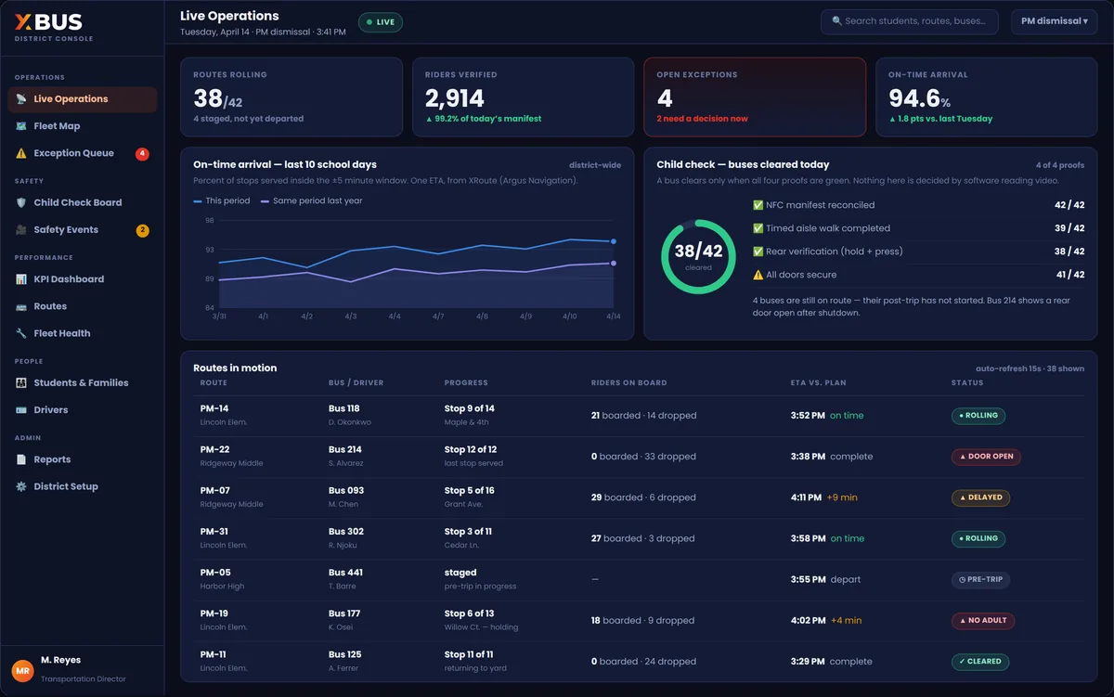The height and width of the screenshot is (697, 1114).
Task: Go to Fleet Map page
Action: (x=83, y=126)
